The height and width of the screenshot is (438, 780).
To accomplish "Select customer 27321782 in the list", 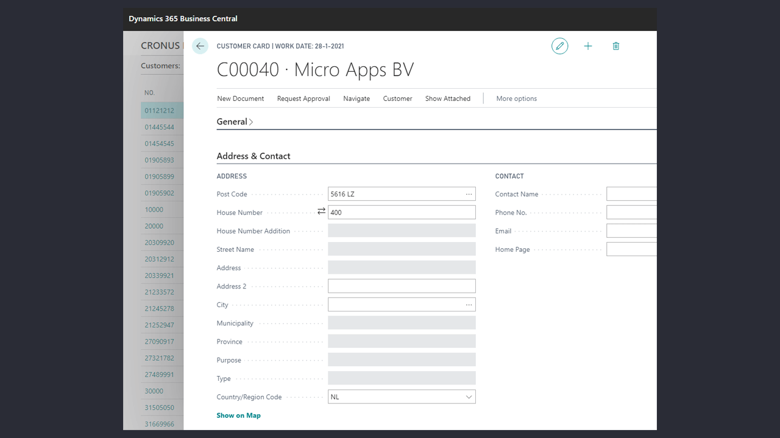I will pyautogui.click(x=160, y=358).
